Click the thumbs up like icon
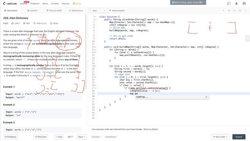250x141 pixels. pyautogui.click(x=12, y=23)
